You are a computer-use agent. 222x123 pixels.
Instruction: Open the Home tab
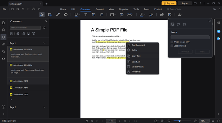point(63,9)
